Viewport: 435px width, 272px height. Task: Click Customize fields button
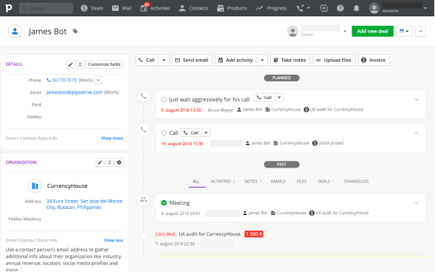coord(105,64)
